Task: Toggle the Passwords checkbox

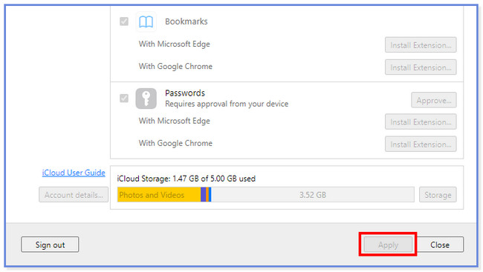Action: pos(124,99)
